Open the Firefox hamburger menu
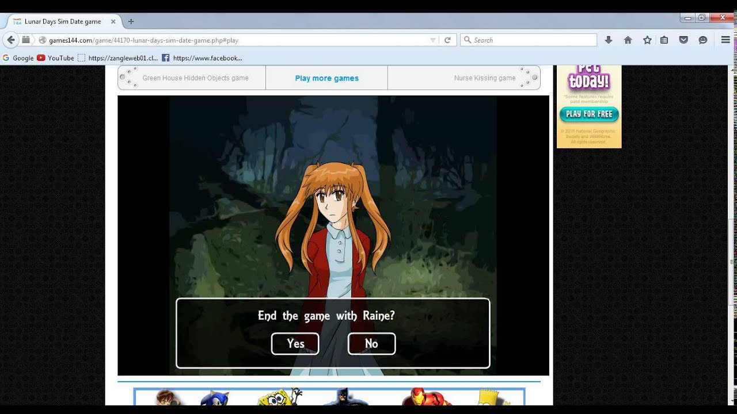 click(x=725, y=40)
